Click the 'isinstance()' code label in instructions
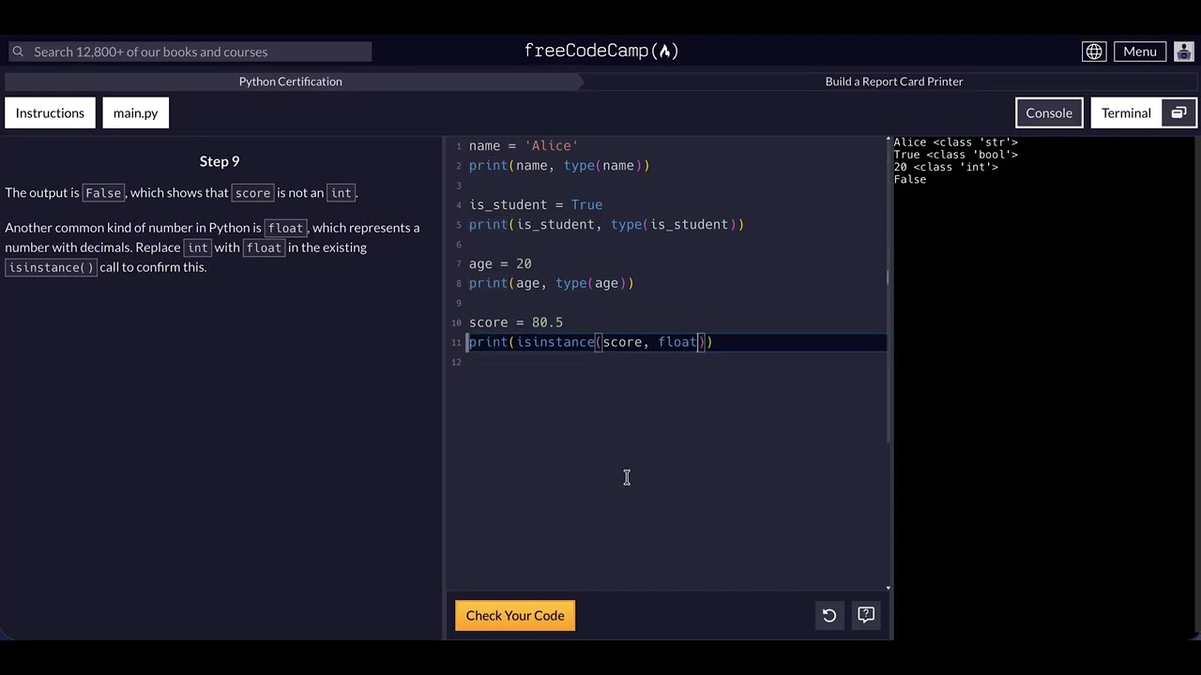 pyautogui.click(x=52, y=267)
